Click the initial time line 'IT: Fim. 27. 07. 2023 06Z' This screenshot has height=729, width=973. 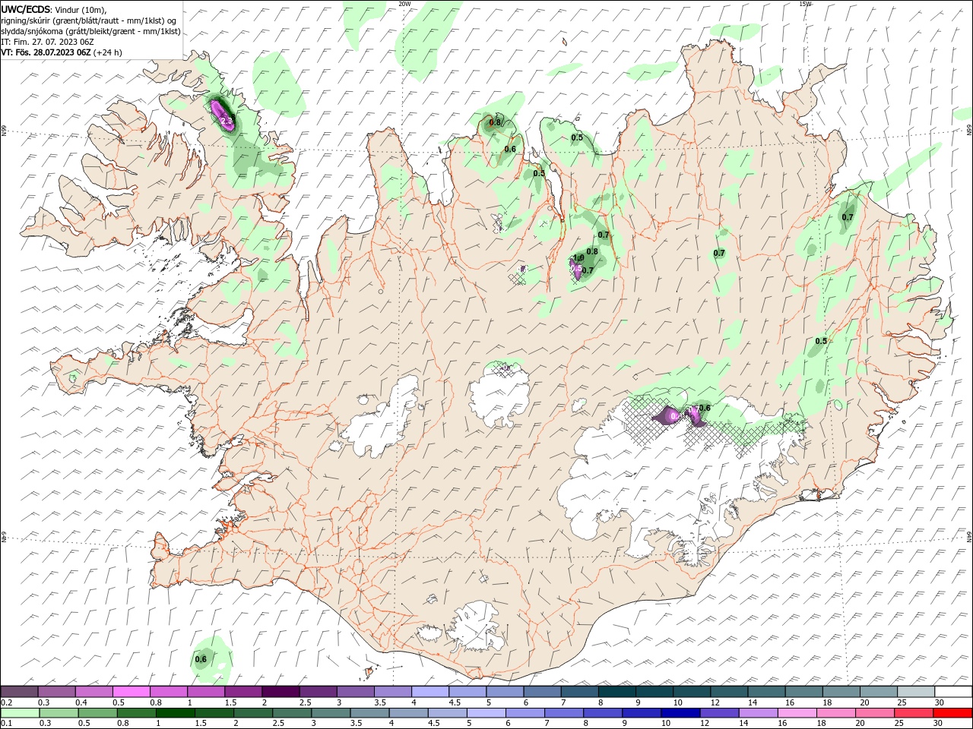click(x=46, y=42)
